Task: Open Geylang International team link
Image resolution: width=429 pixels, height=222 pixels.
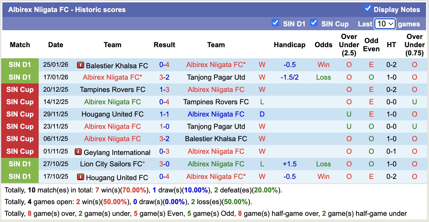Action: 117,152
